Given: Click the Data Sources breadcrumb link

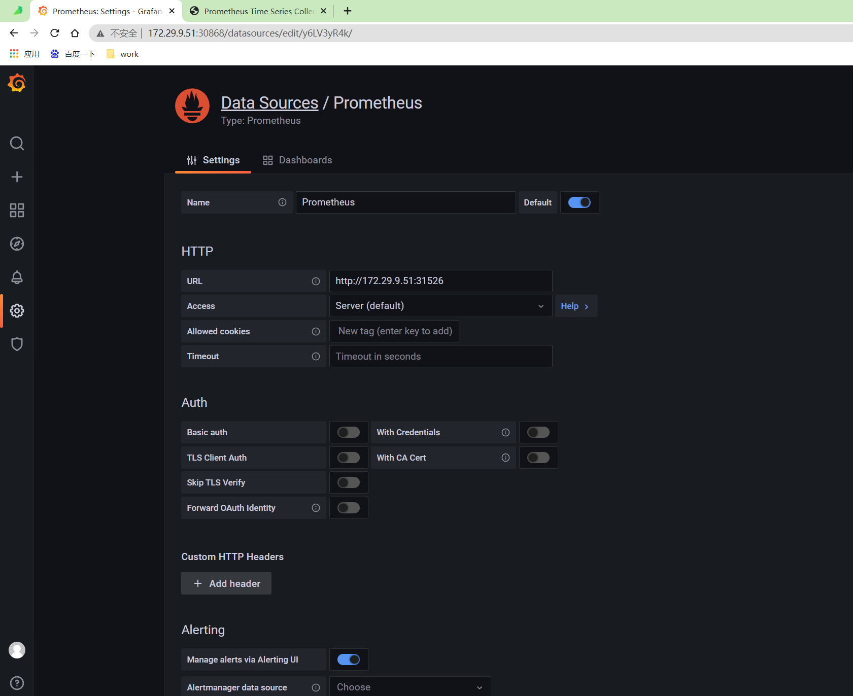Looking at the screenshot, I should [x=270, y=103].
